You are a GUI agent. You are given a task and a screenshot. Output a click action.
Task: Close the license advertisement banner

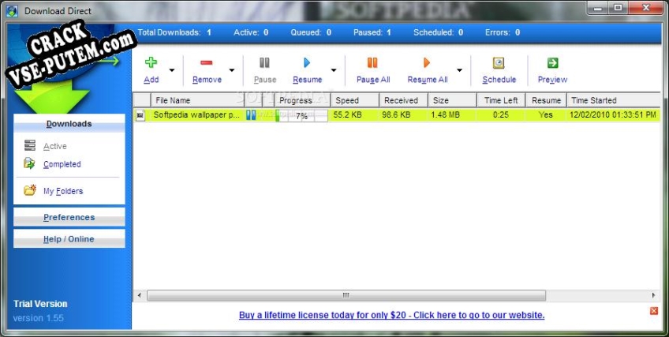tap(653, 311)
